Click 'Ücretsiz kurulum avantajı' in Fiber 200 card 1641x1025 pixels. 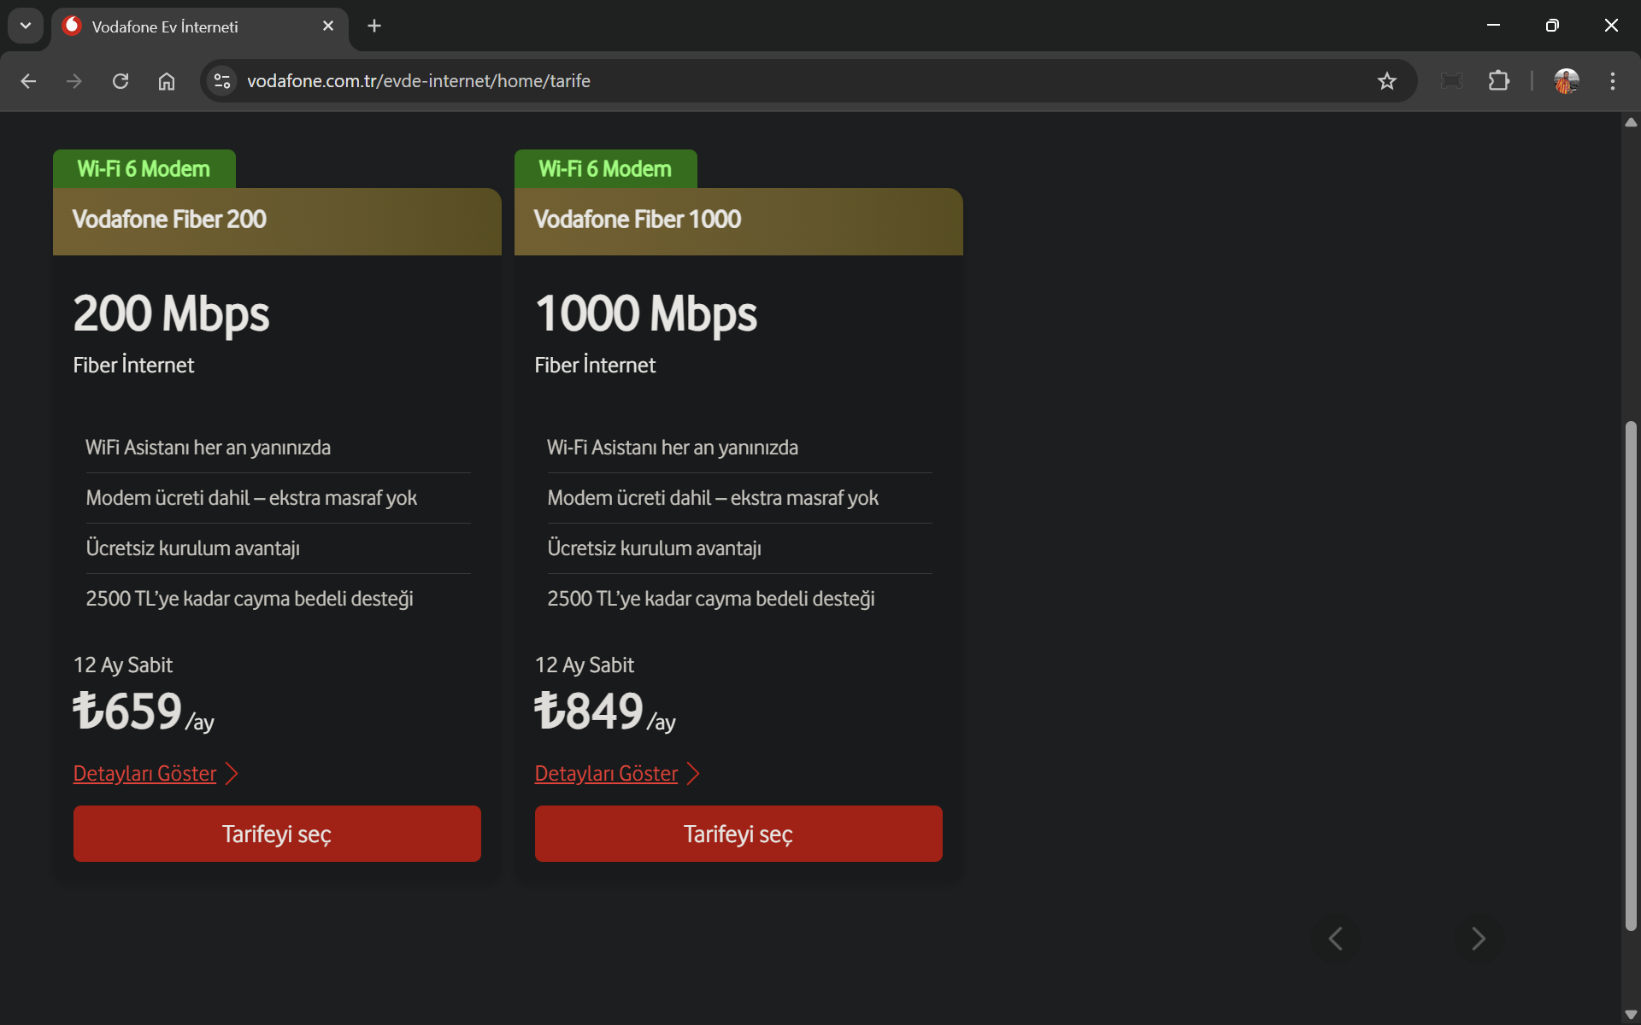click(x=192, y=548)
